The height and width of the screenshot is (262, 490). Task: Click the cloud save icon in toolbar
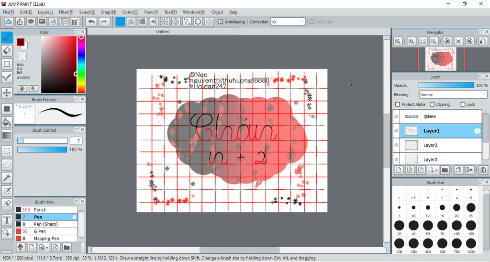click(9, 22)
